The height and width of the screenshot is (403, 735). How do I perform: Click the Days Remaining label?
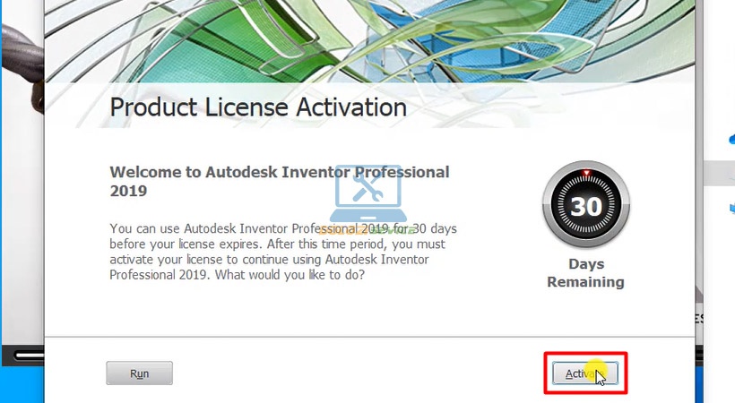pos(586,273)
